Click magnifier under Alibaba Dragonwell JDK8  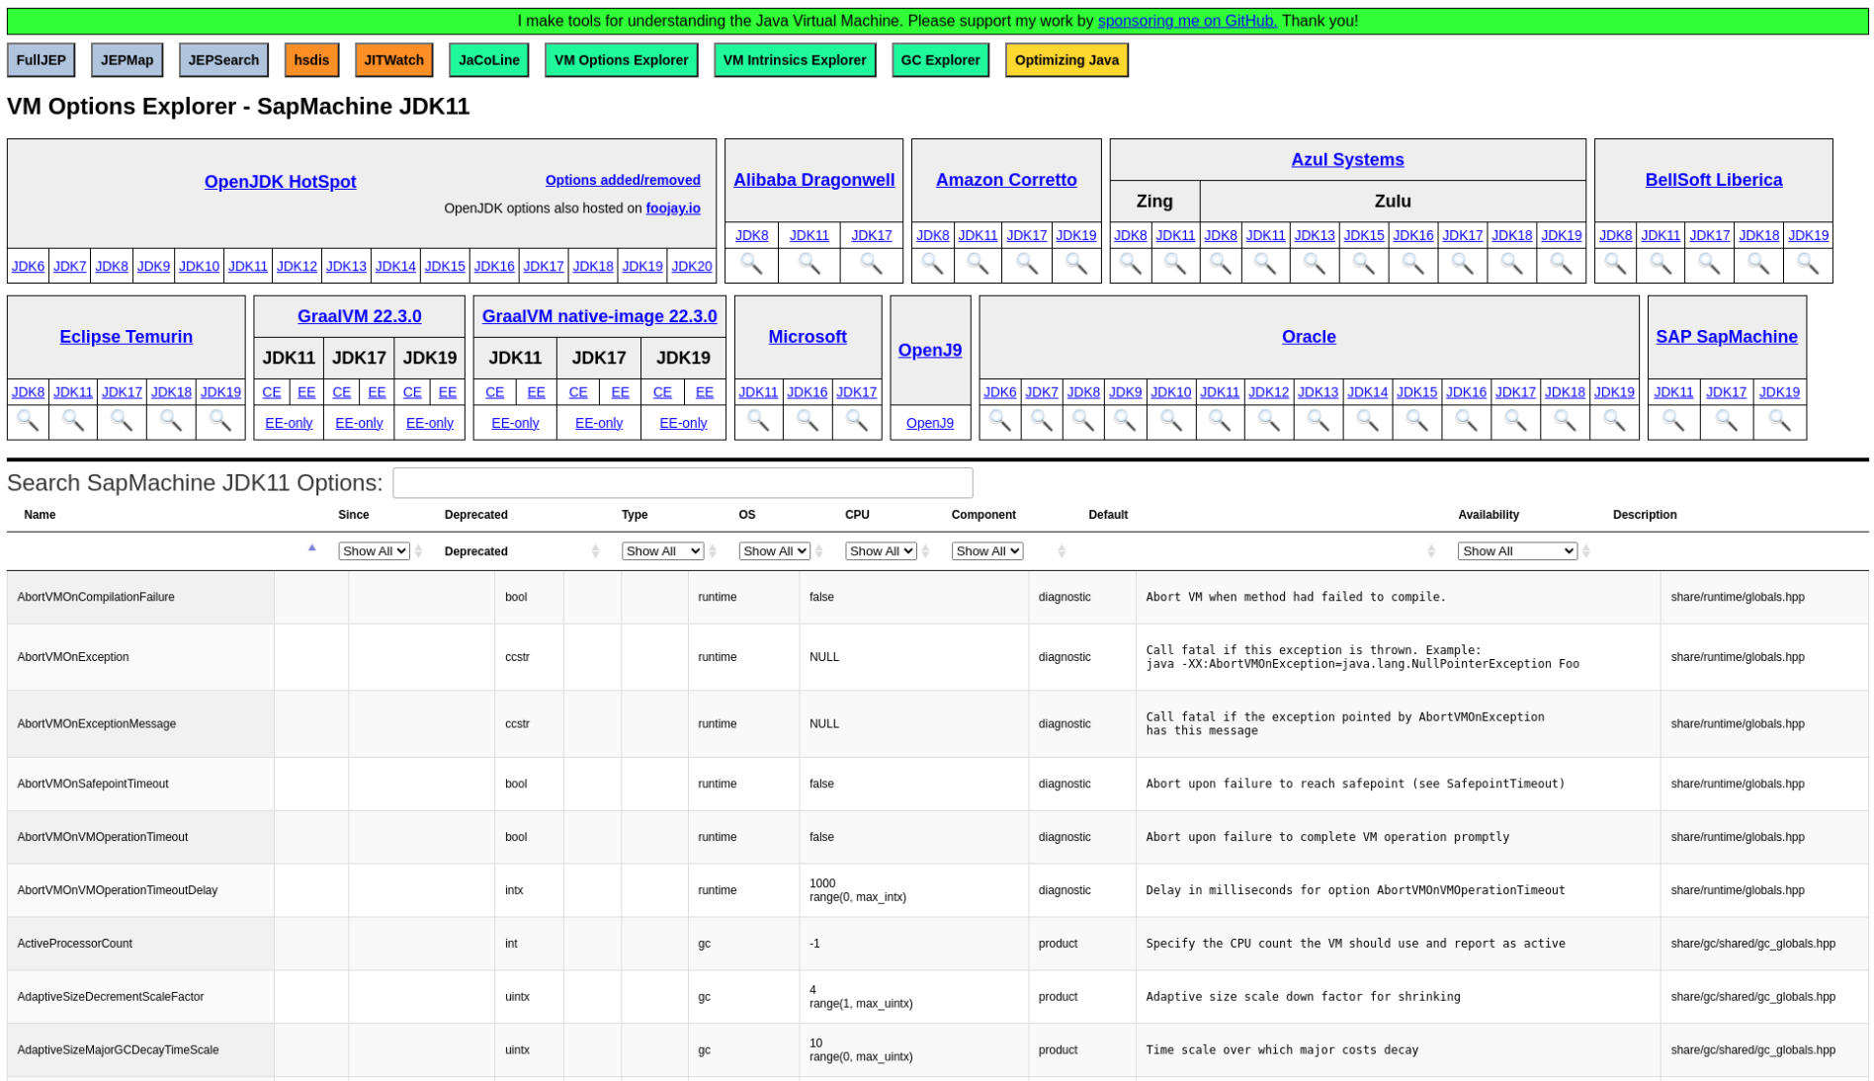(751, 264)
